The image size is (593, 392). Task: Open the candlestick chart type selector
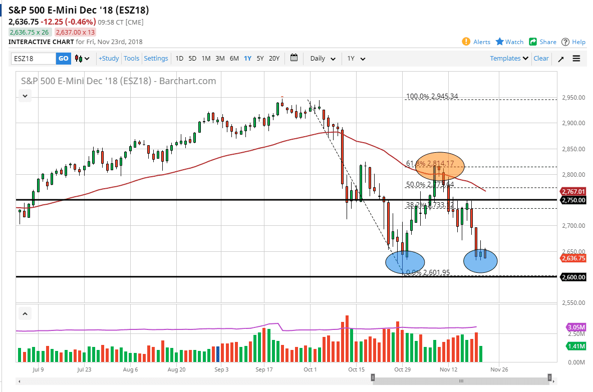80,59
